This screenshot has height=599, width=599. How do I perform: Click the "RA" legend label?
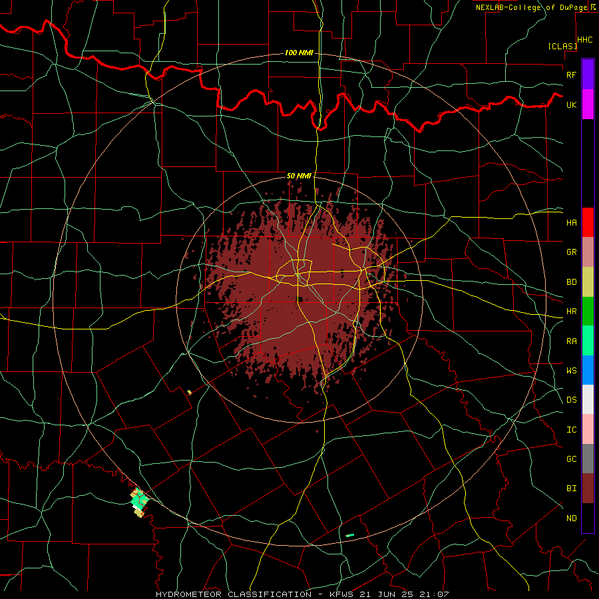click(571, 341)
